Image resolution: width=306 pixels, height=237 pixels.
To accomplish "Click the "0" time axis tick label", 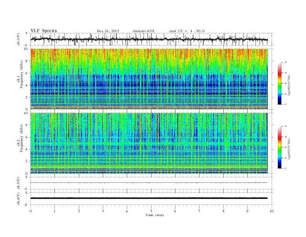I will coord(31,211).
